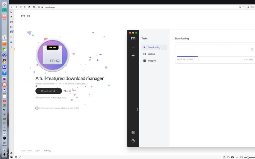Bookmark this page from the address bar

point(240,7)
